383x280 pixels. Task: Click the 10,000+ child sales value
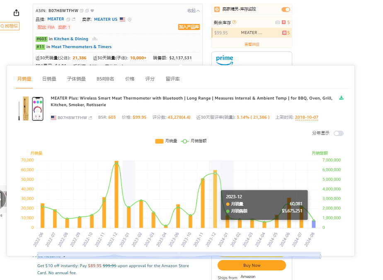[x=138, y=58]
